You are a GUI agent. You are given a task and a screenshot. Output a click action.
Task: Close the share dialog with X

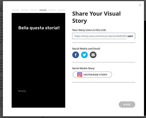click(x=140, y=5)
